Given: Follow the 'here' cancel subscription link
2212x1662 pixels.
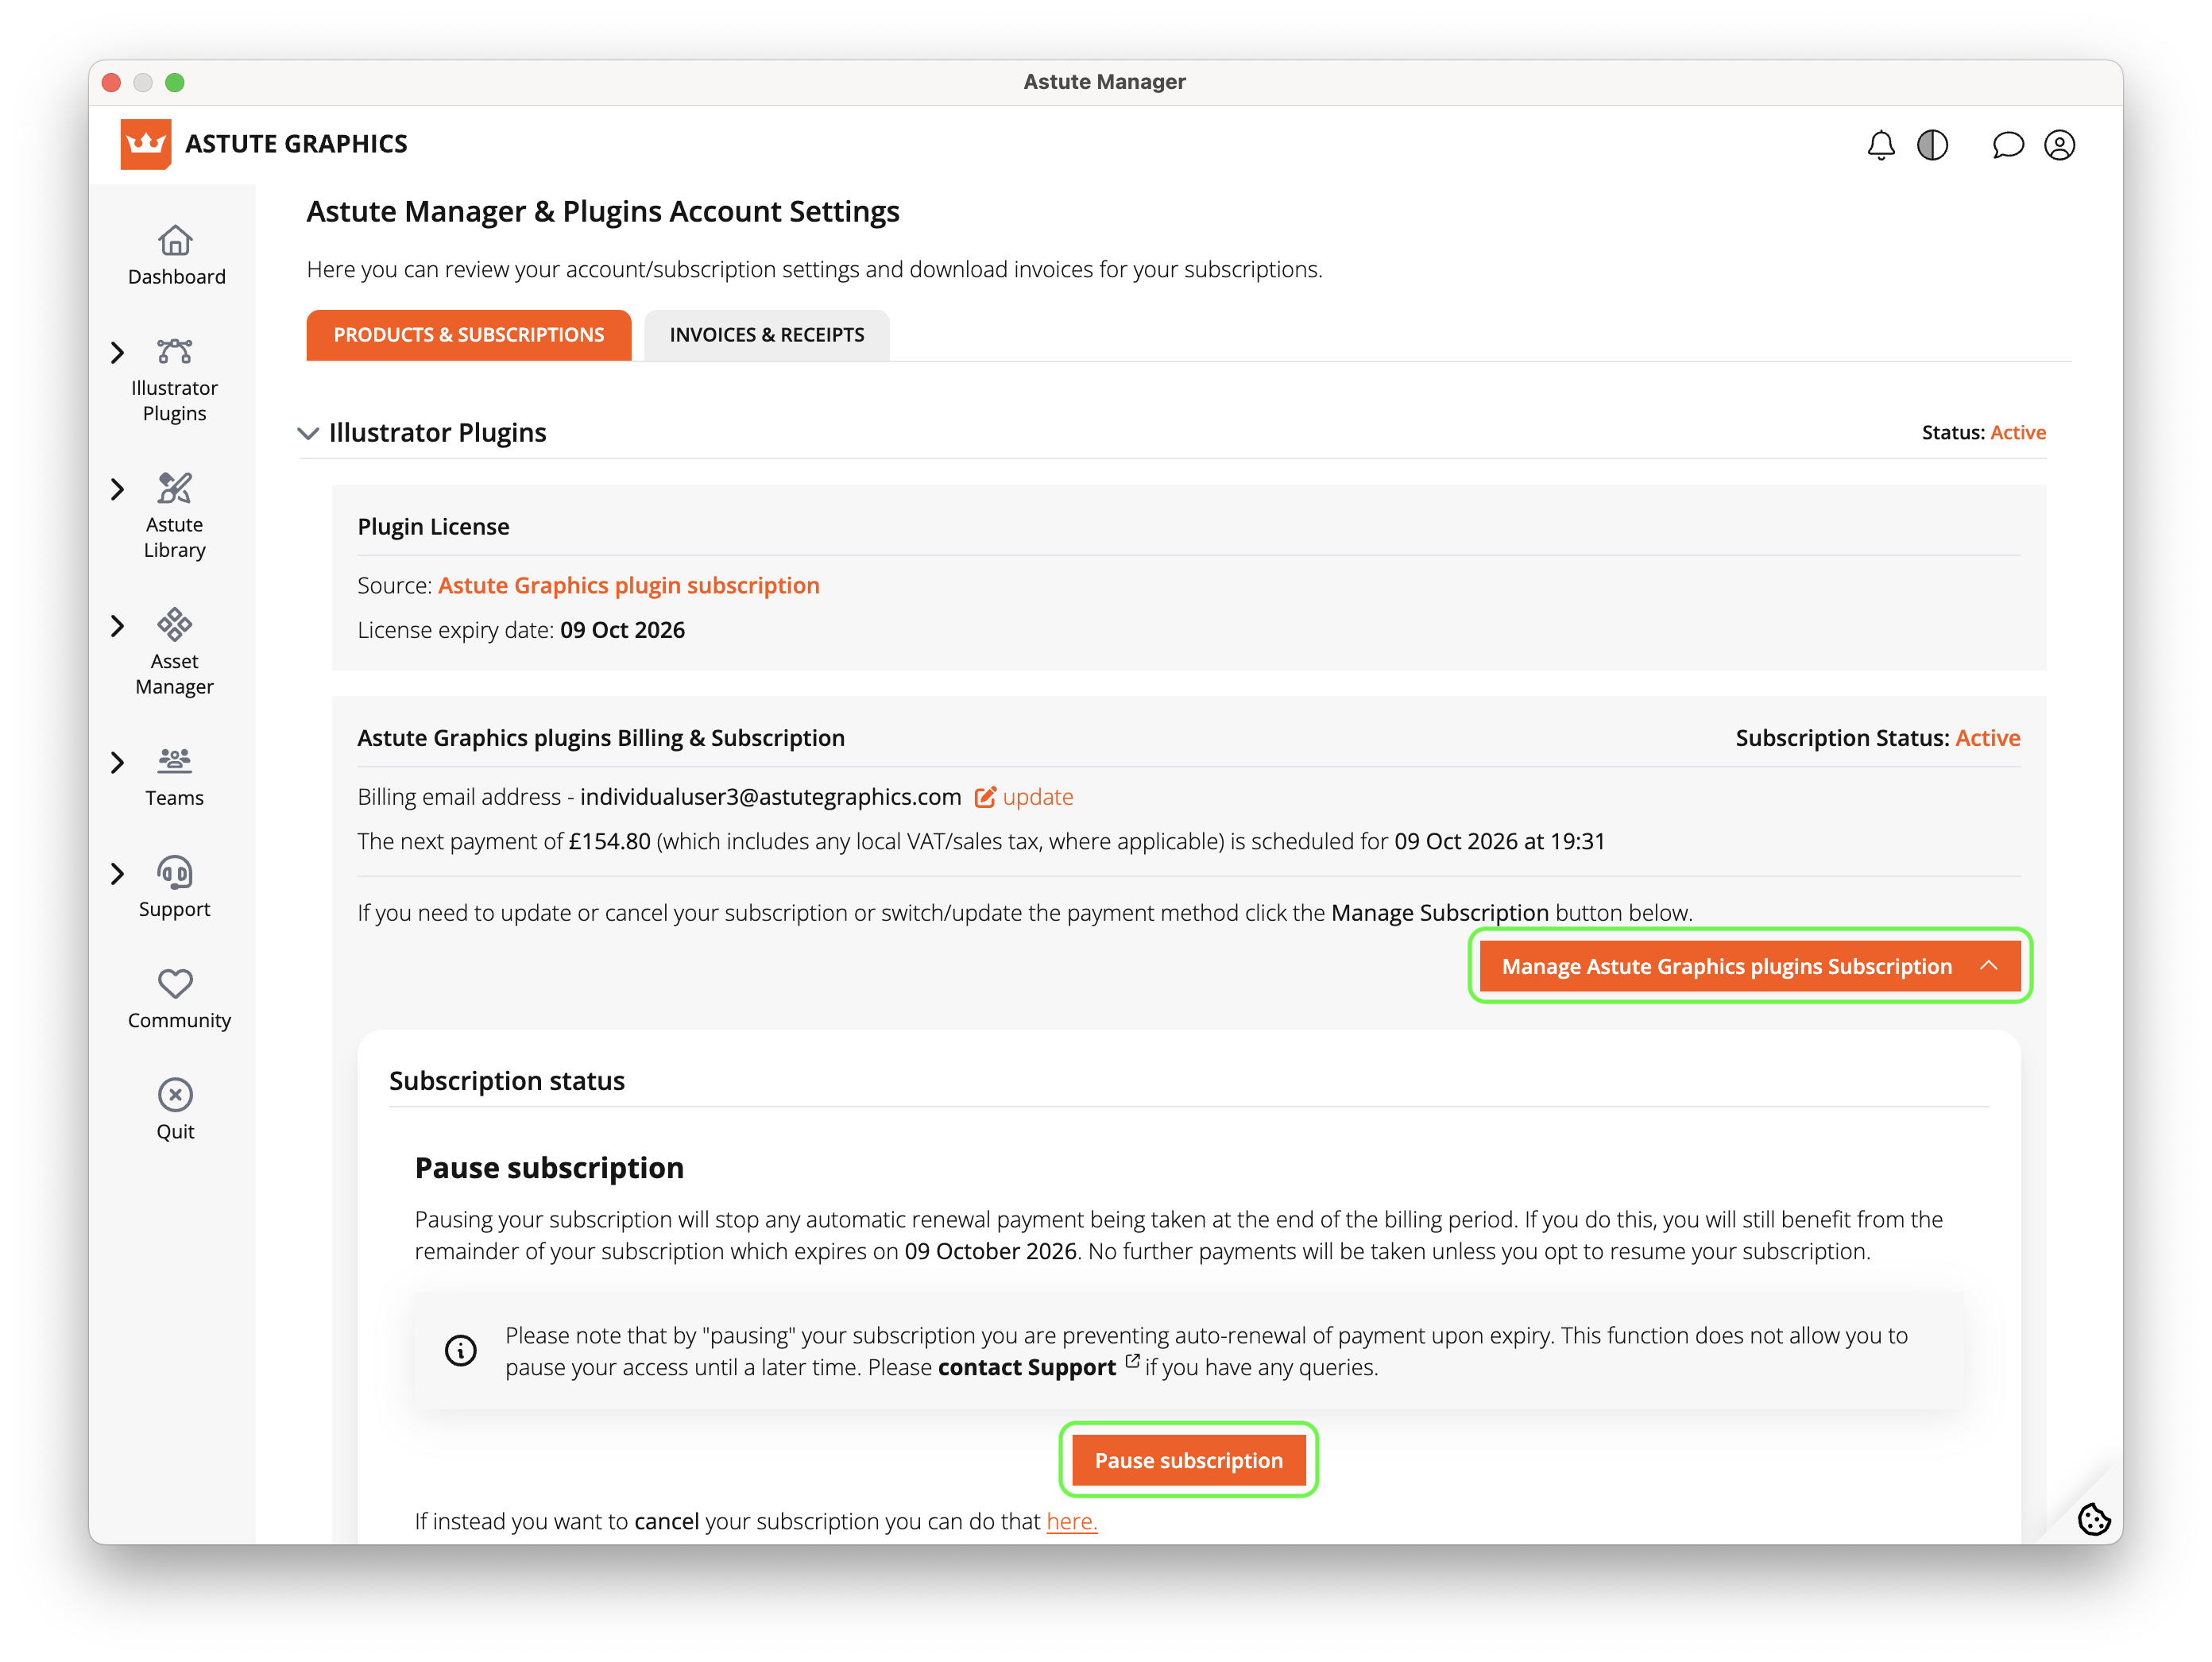Looking at the screenshot, I should [x=1071, y=1521].
